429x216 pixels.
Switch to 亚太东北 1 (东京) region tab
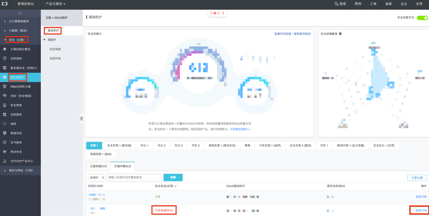(x=384, y=145)
